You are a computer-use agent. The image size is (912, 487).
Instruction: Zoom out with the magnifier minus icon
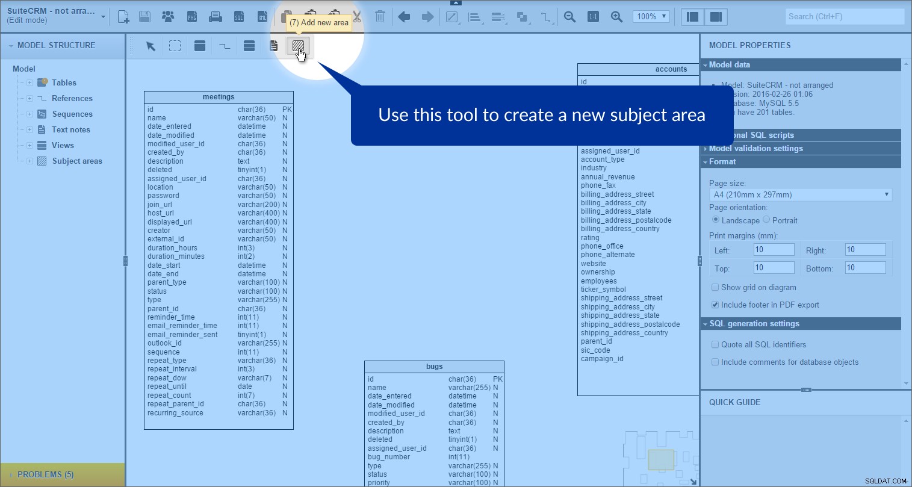[x=569, y=17]
